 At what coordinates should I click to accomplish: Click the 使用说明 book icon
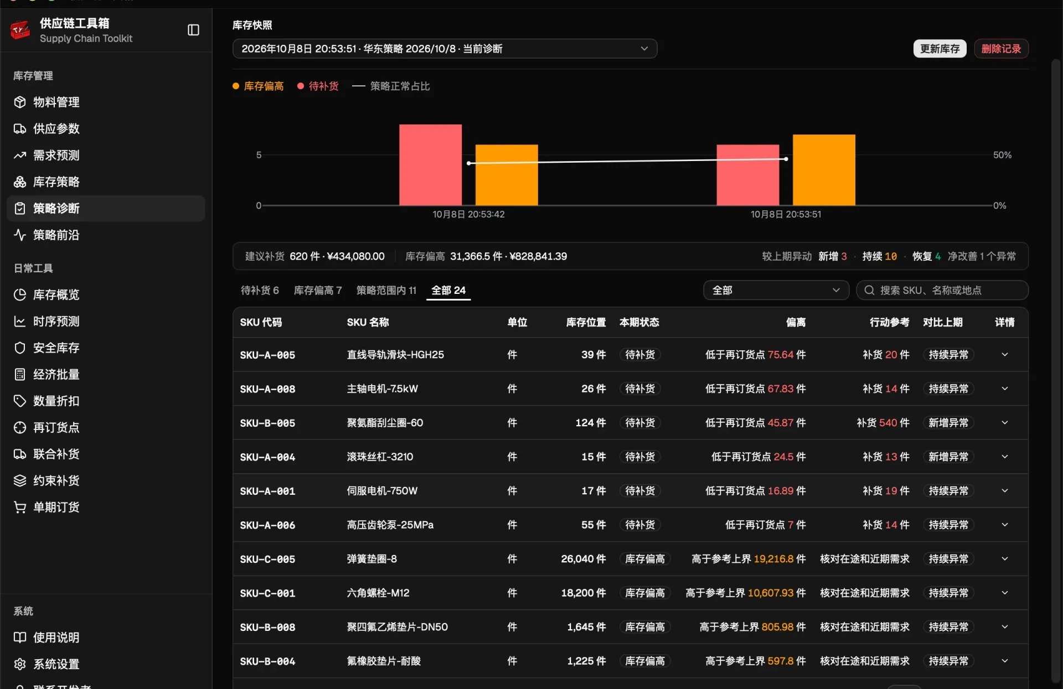coord(20,637)
